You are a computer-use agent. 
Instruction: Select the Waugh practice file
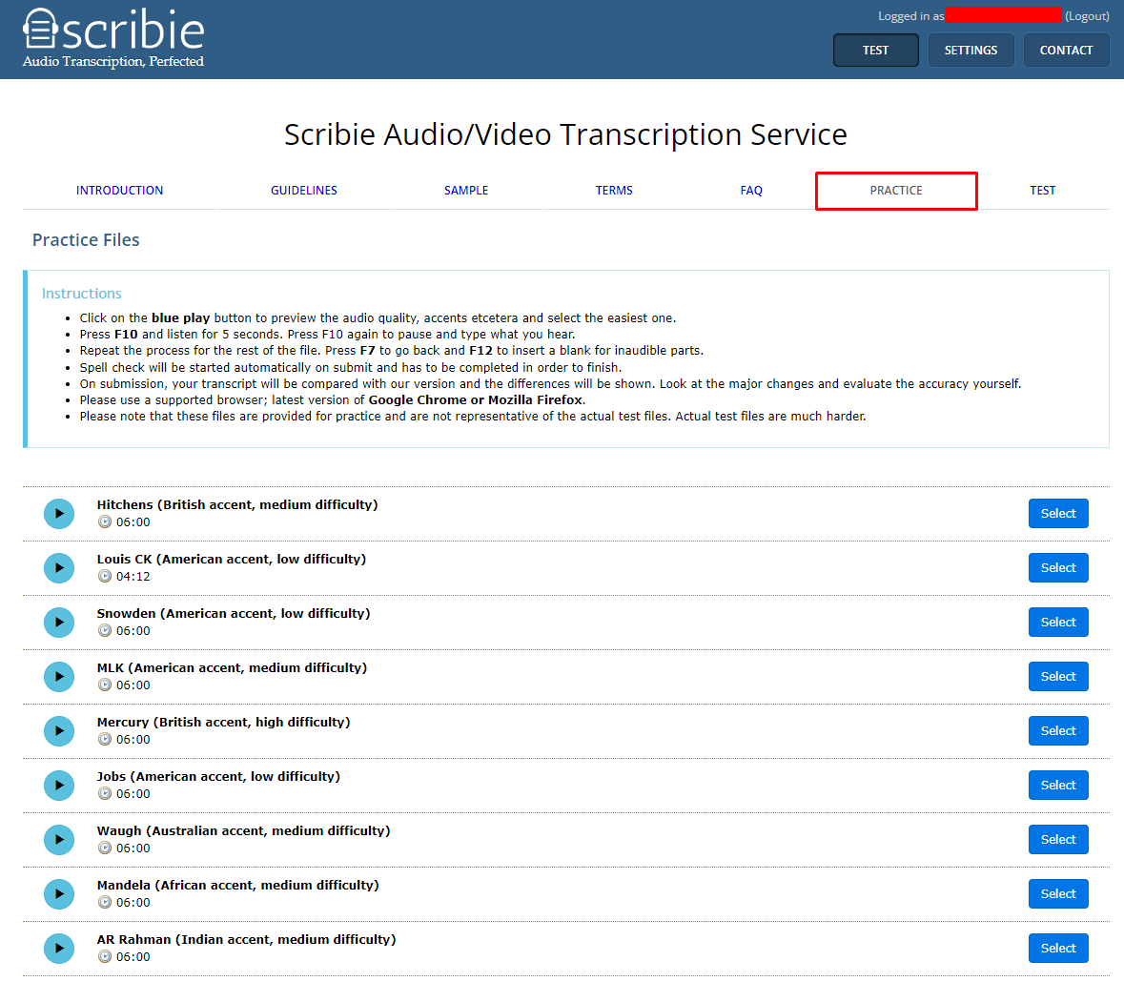tap(1058, 841)
